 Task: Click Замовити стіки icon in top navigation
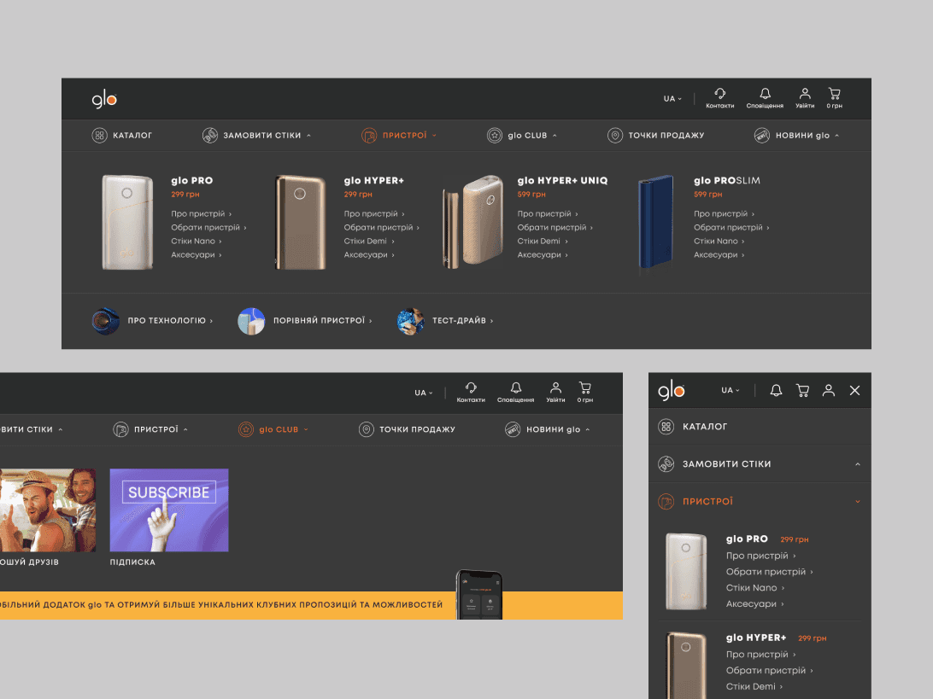point(210,136)
